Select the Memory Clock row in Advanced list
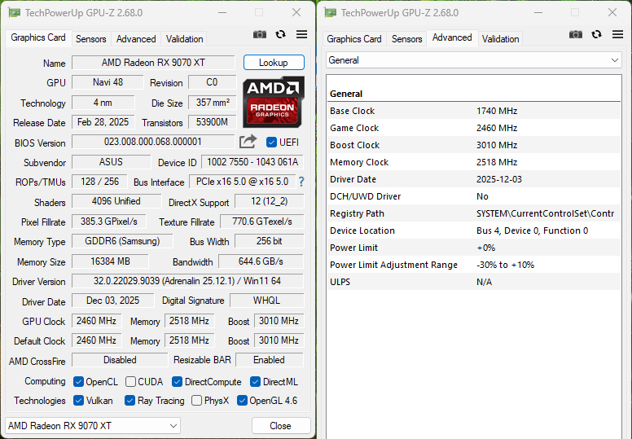The height and width of the screenshot is (439, 632). (x=474, y=162)
